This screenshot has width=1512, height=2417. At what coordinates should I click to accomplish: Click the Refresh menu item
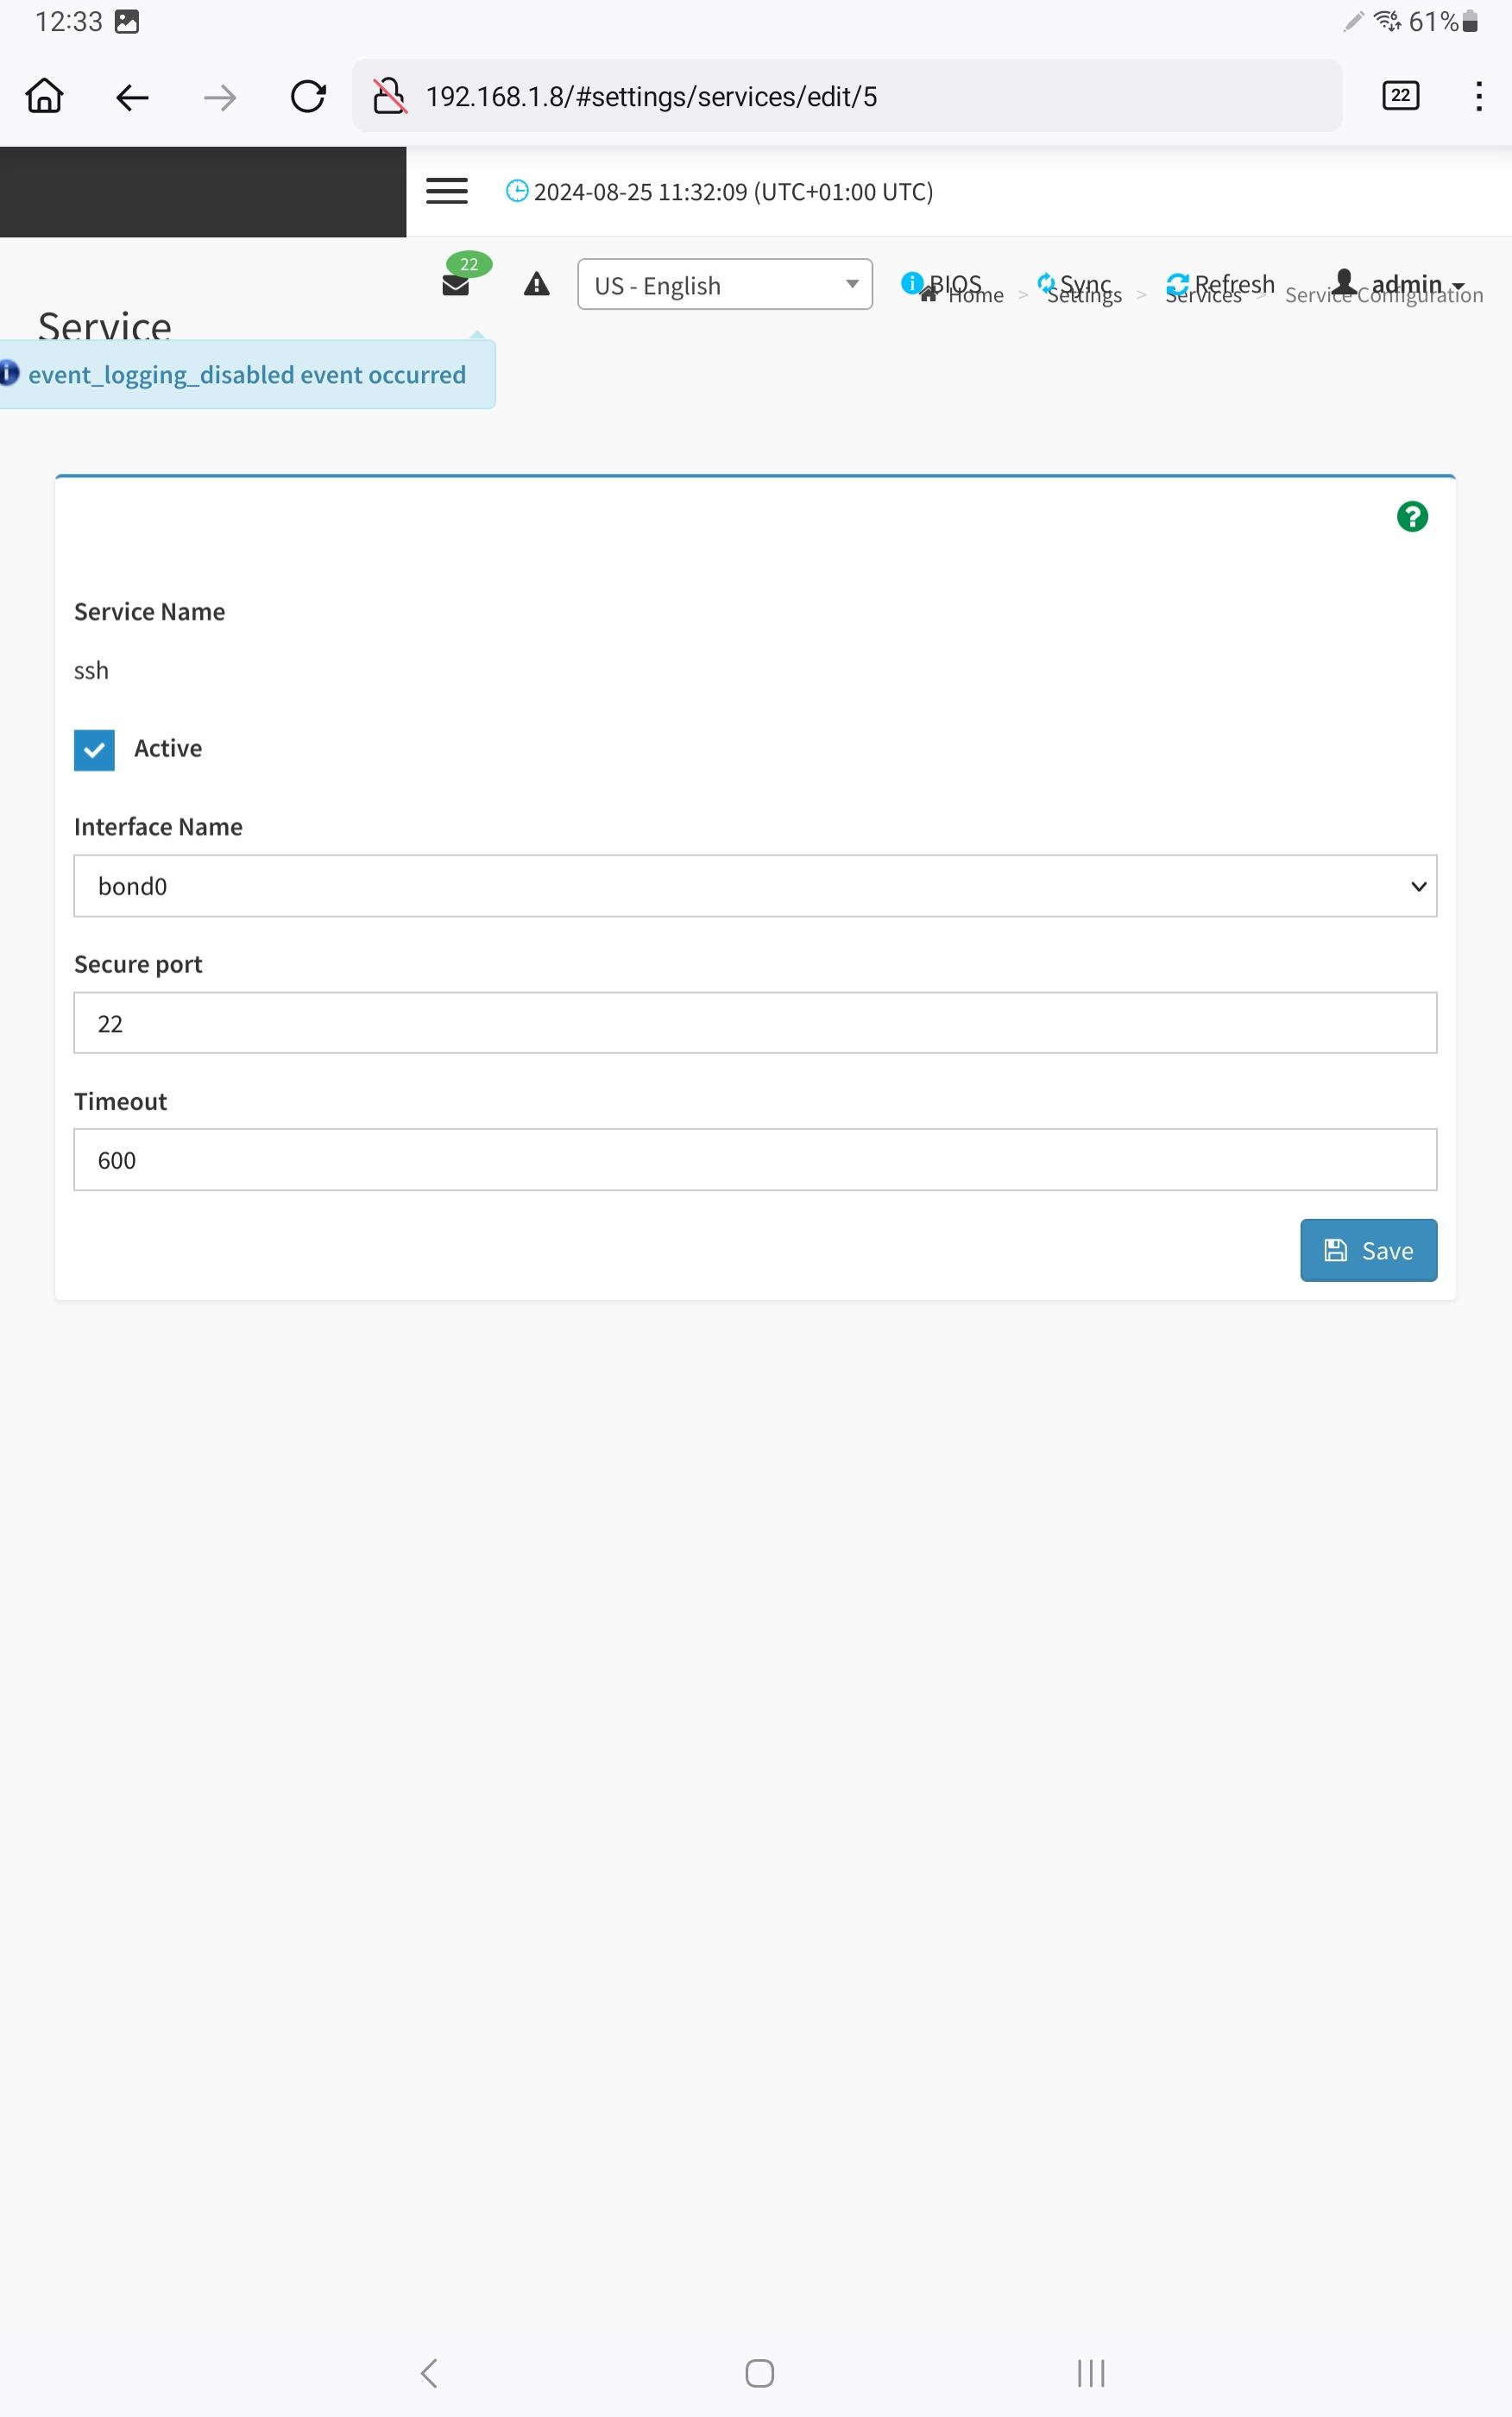tap(1221, 283)
